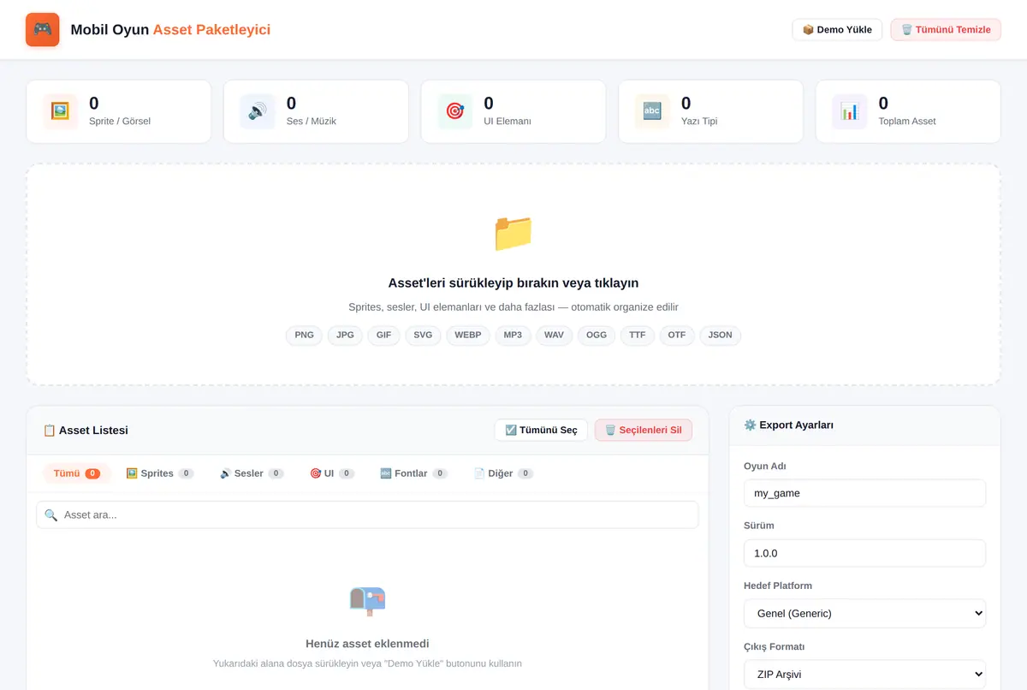Click the Mobil Oyun Asset Paketleyici title

[x=170, y=30]
